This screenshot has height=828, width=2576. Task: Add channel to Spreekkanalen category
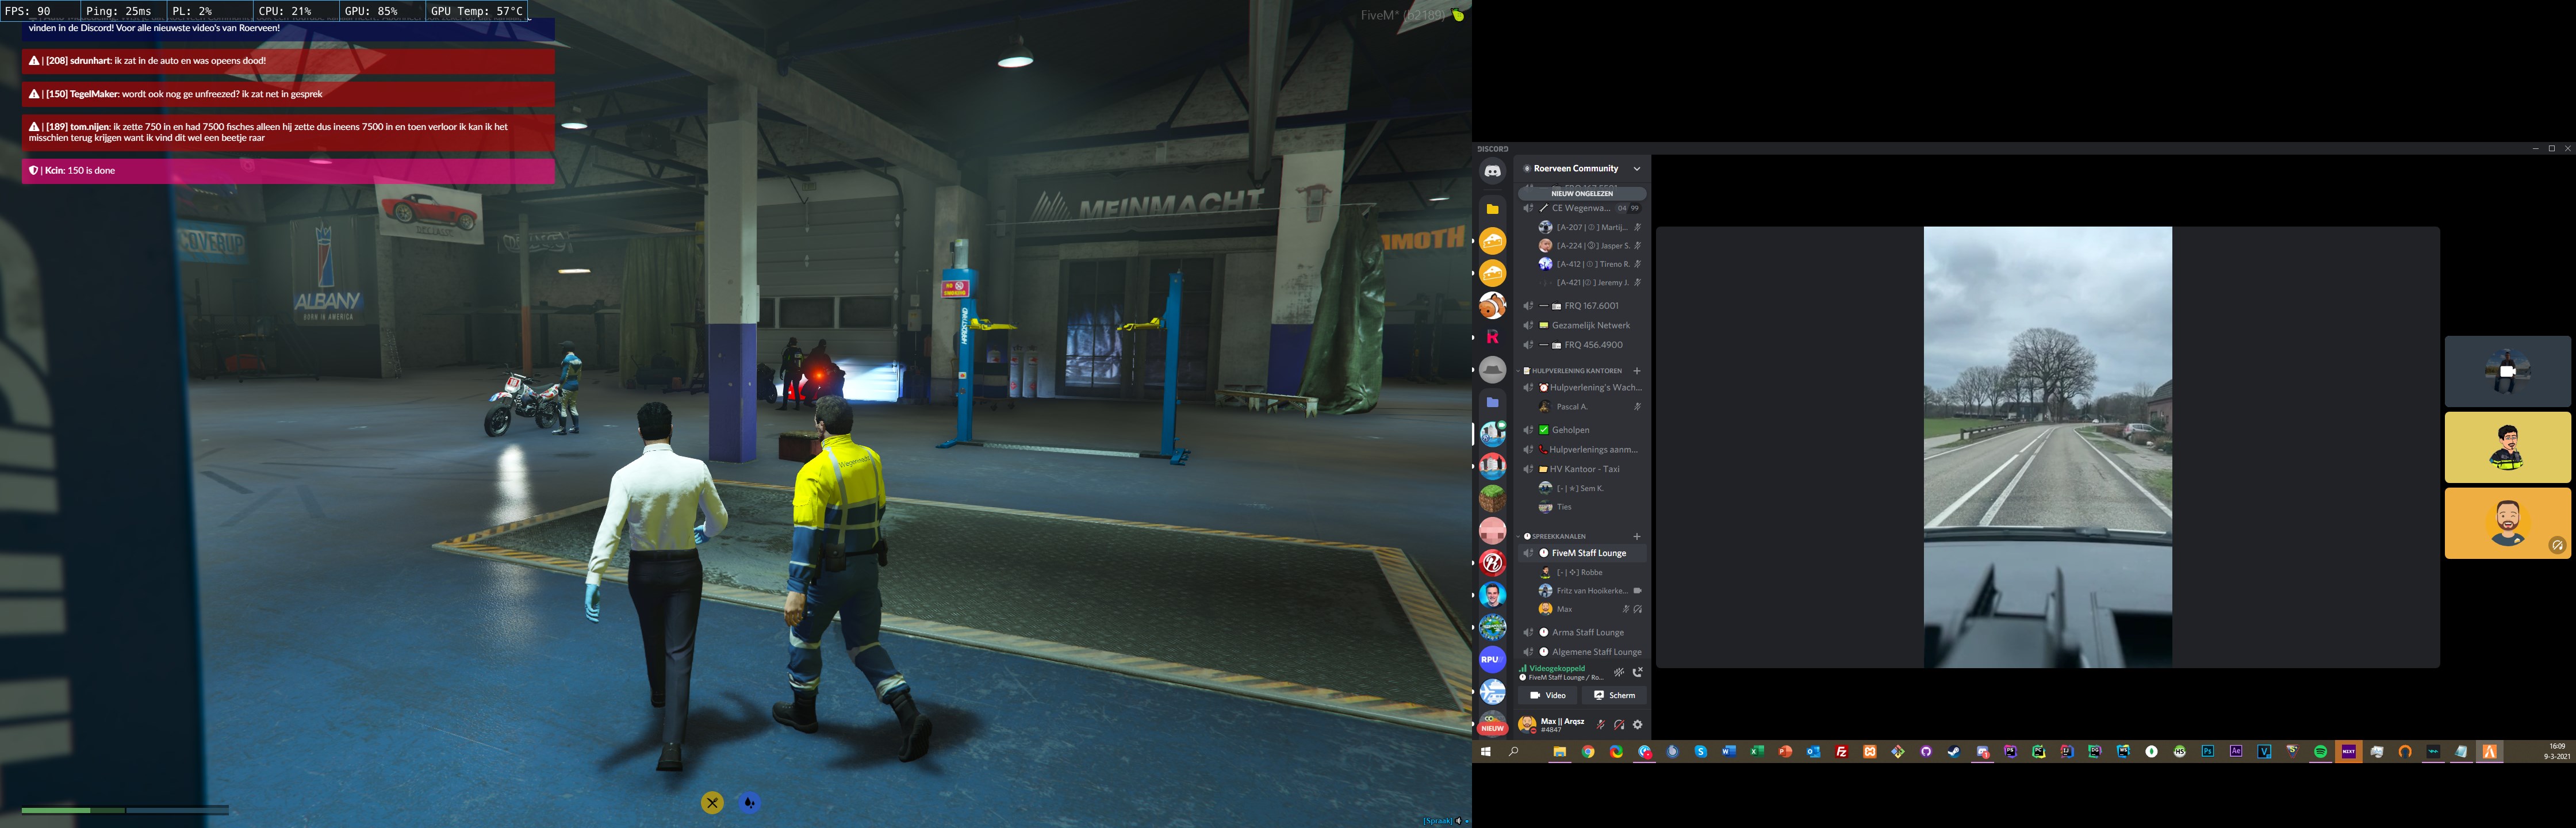pos(1637,536)
